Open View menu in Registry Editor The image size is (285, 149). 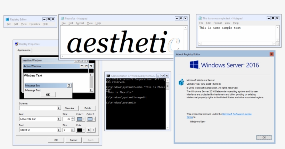(24, 24)
